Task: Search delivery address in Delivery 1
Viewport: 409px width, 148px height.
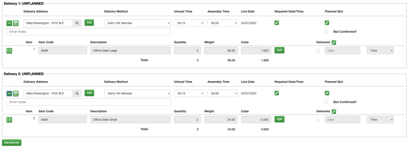Action: (77, 23)
